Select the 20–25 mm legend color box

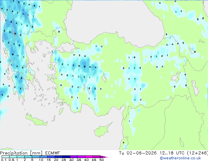(x=59, y=157)
